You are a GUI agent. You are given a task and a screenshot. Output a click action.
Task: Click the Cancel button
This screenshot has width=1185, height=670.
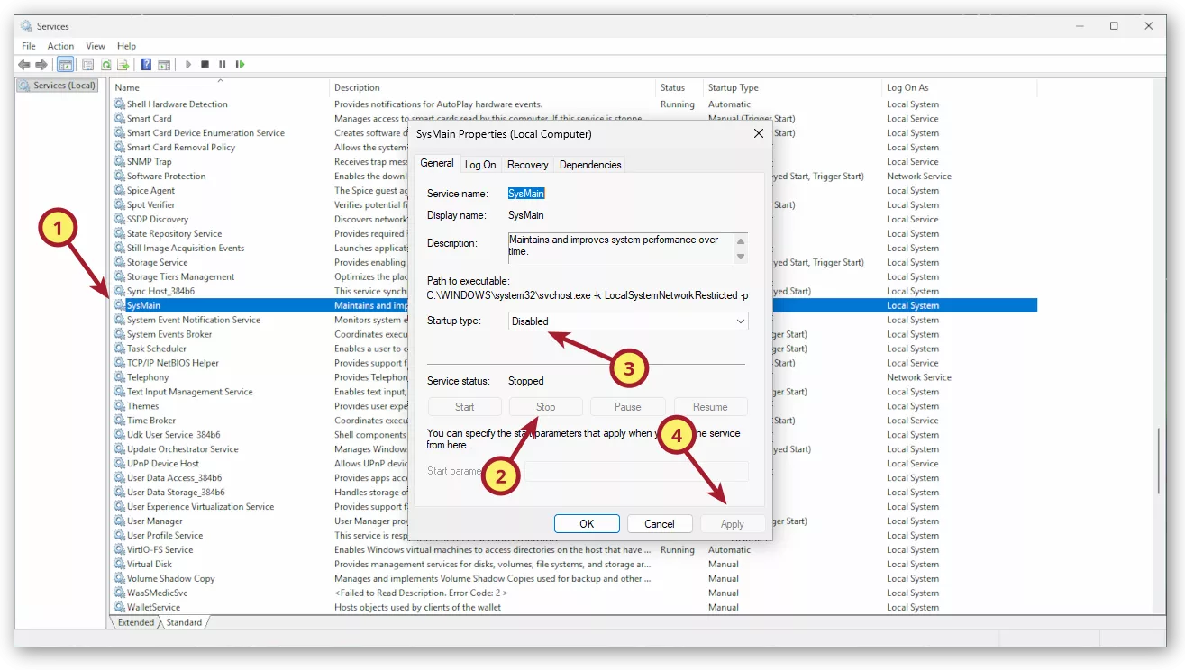pyautogui.click(x=660, y=523)
